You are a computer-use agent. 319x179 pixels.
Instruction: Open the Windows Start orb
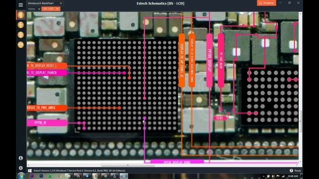point(21,176)
